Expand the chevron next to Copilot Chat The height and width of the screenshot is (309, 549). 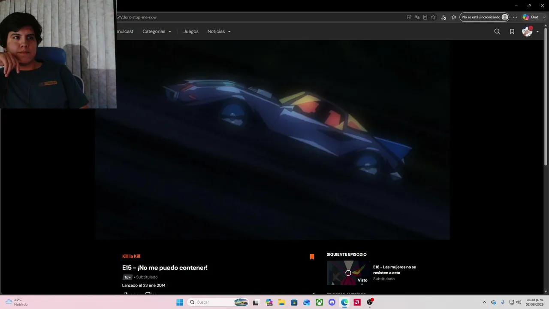[x=543, y=17]
